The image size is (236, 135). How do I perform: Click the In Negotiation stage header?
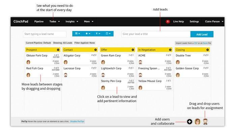tap(155, 50)
